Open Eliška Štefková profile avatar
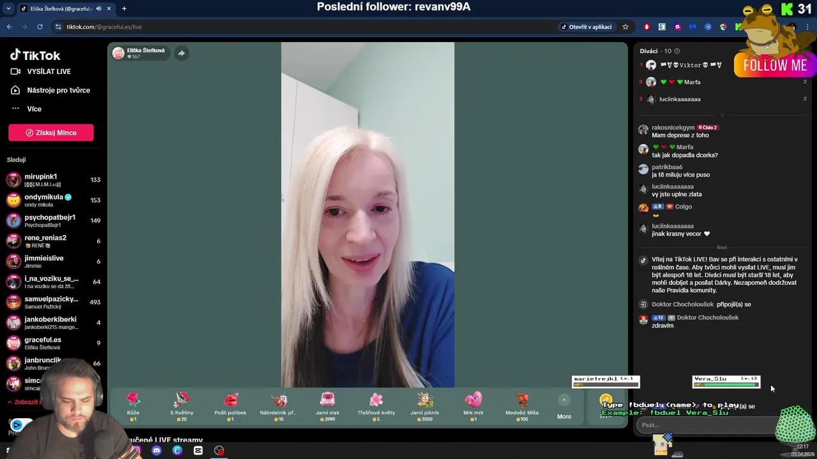The image size is (817, 459). coord(118,53)
